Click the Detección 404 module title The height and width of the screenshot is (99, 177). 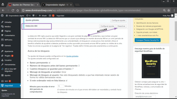point(31,26)
